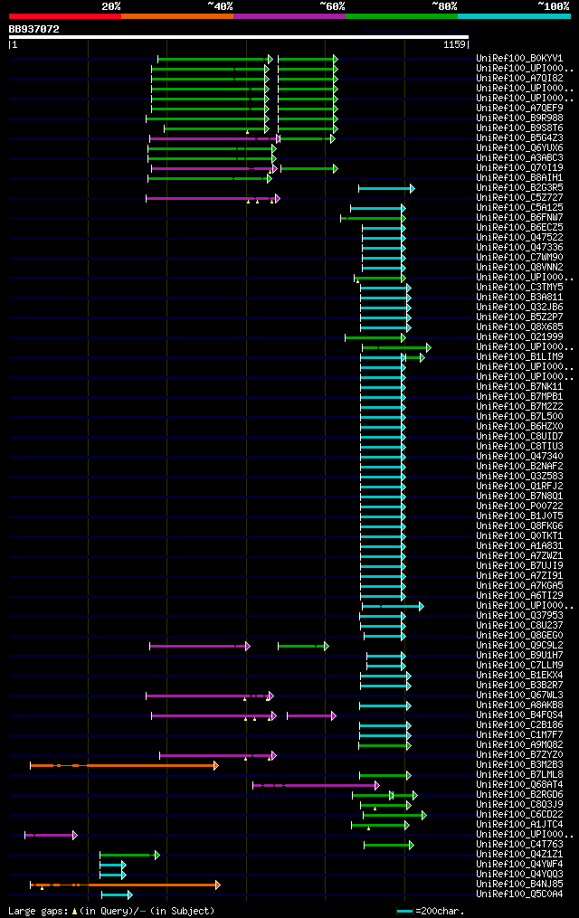579x918 pixels.
Task: Click the white query sequence bar
Action: (239, 37)
